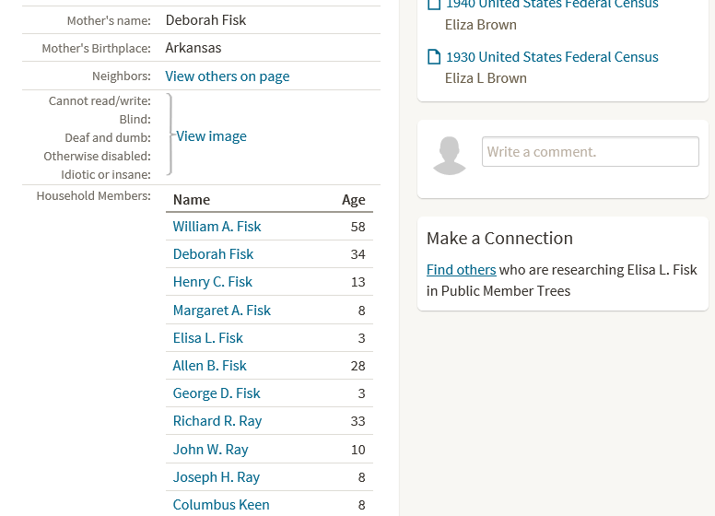The image size is (715, 516).
Task: Open View others on page link
Action: [227, 76]
